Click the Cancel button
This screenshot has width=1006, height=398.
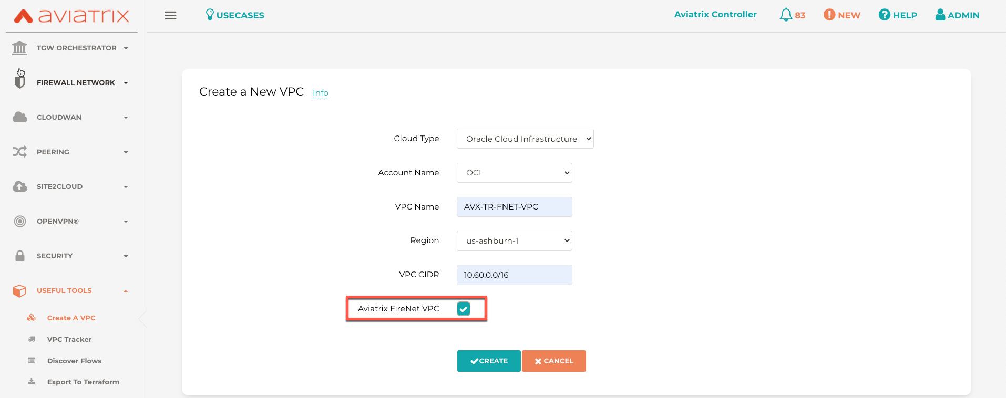(554, 361)
